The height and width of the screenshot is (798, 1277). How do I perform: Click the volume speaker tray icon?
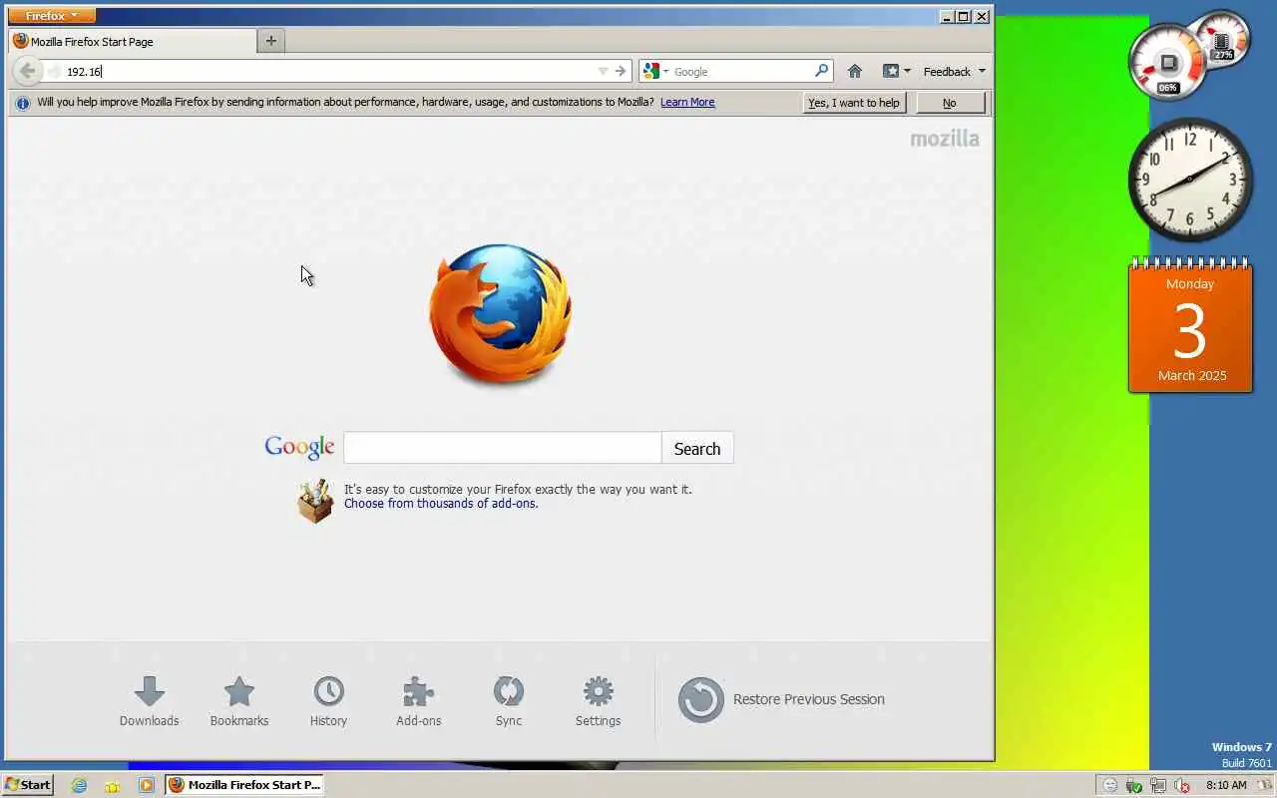[x=1182, y=785]
